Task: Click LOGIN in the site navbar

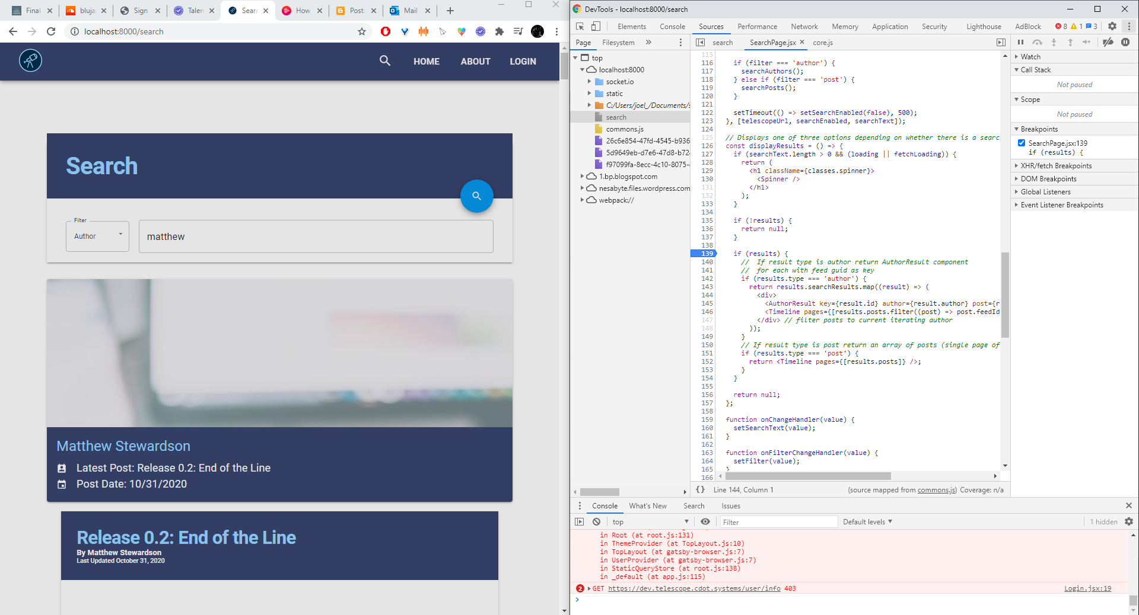Action: click(x=523, y=61)
